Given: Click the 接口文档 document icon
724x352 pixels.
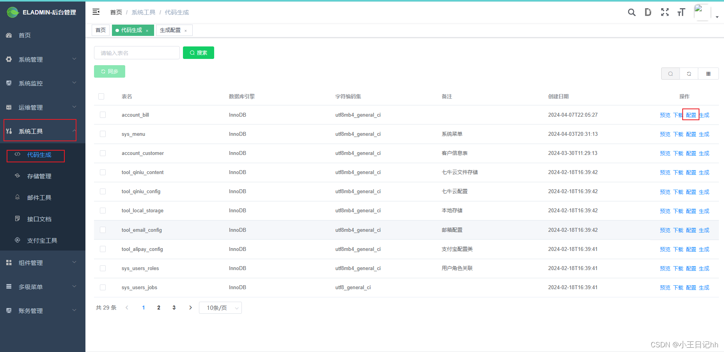Looking at the screenshot, I should pyautogui.click(x=18, y=219).
